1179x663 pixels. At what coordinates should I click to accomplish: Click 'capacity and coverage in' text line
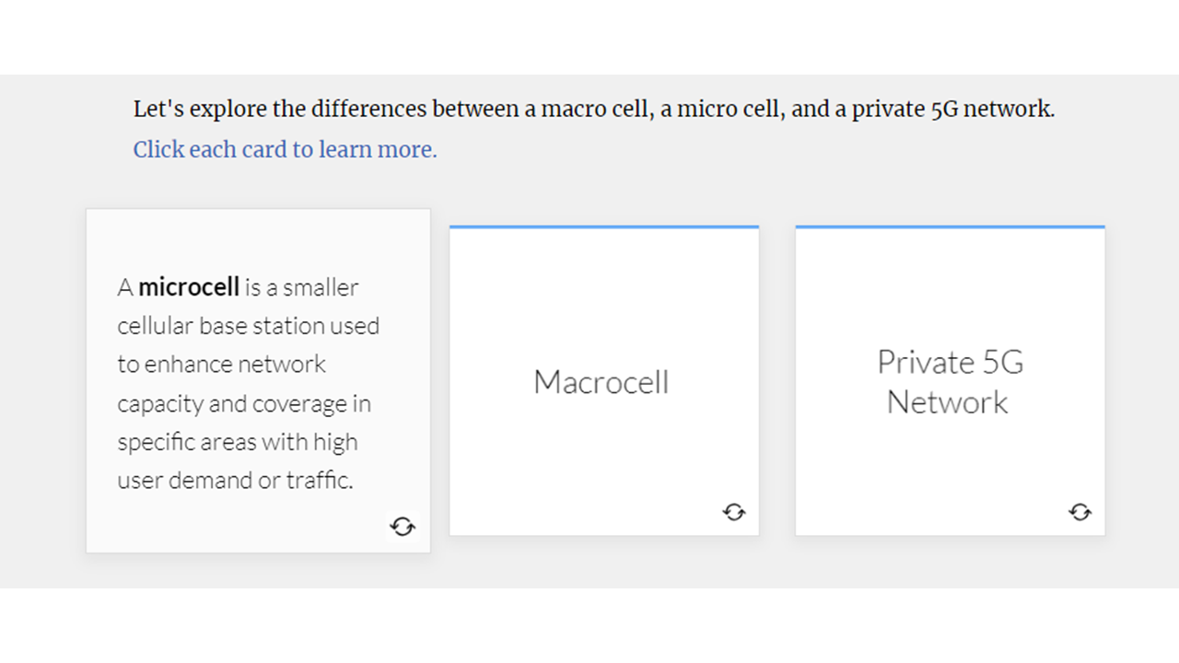coord(244,403)
